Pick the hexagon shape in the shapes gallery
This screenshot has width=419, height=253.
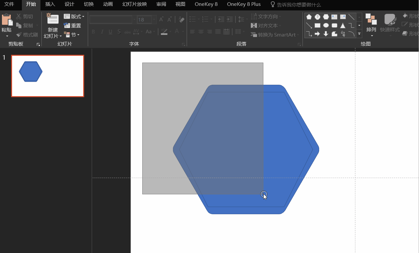tap(326, 17)
